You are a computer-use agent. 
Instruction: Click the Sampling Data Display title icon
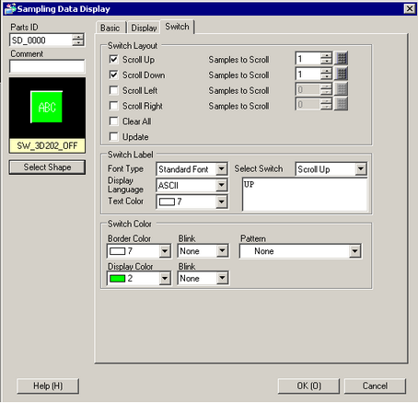coord(10,8)
